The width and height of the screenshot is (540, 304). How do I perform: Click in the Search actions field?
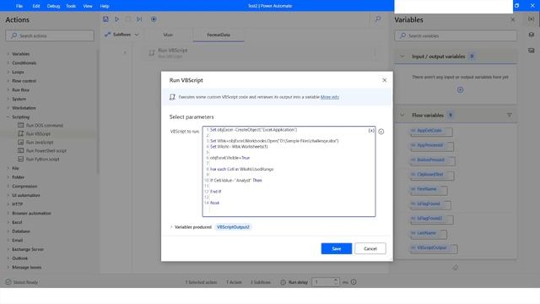(x=50, y=35)
